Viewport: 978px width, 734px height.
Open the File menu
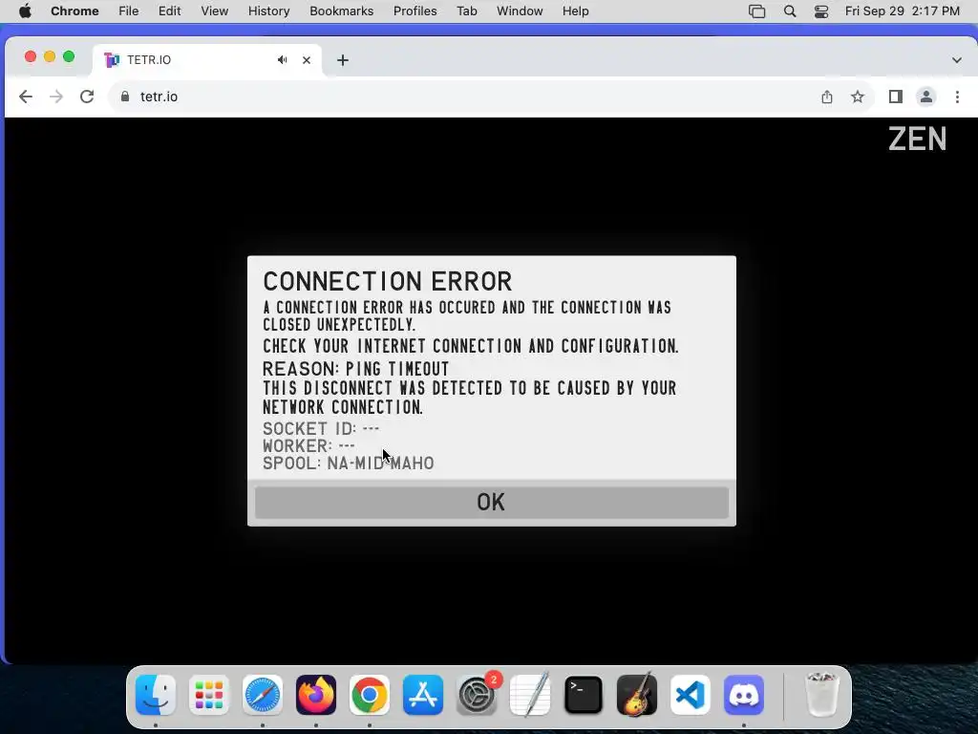[x=129, y=11]
